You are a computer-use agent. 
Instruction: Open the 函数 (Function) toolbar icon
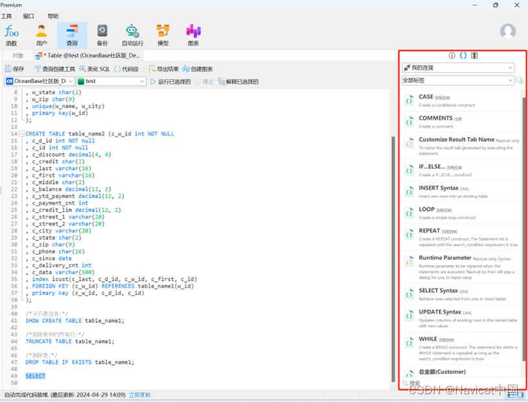[11, 36]
